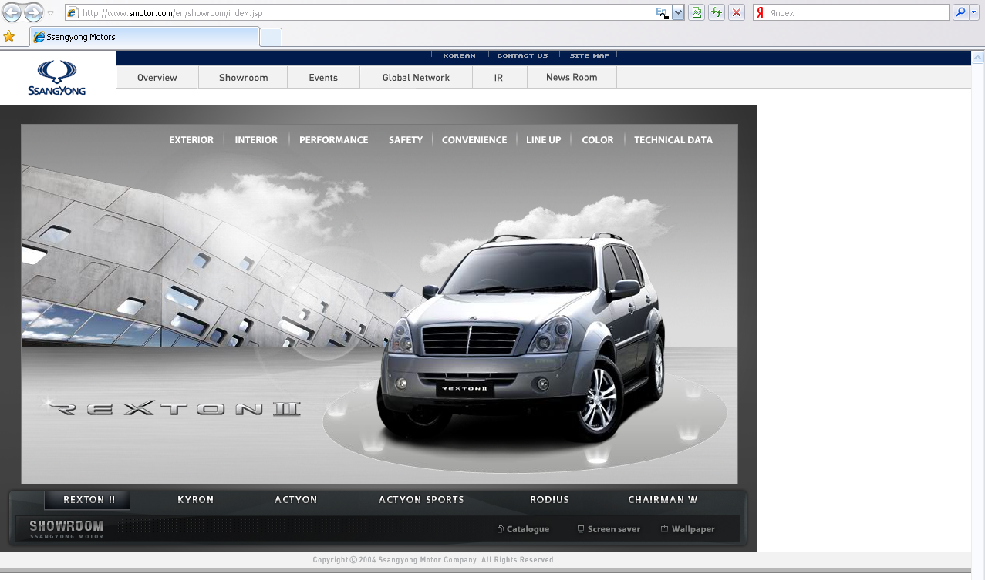Click the REXTON II chrome logo text
The height and width of the screenshot is (580, 985).
(174, 408)
